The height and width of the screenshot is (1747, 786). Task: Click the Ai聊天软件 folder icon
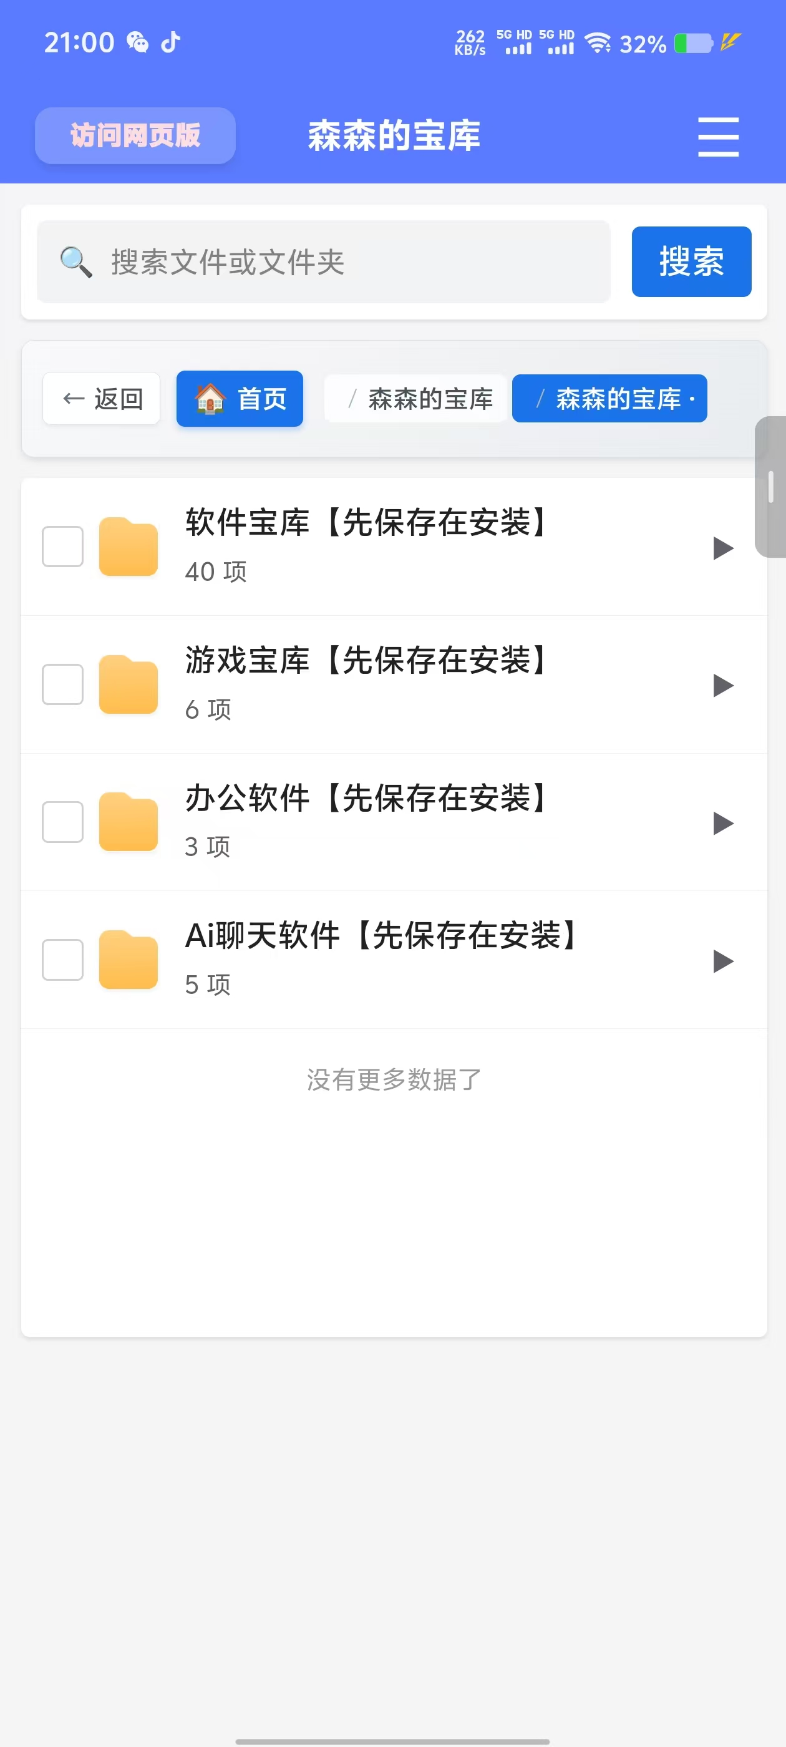click(128, 960)
